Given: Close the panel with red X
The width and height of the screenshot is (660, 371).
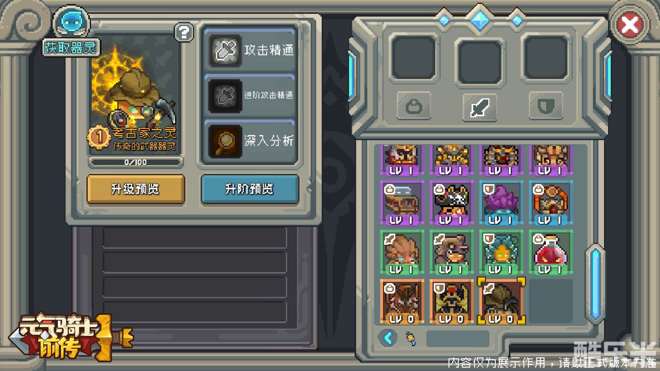Looking at the screenshot, I should coord(629,25).
